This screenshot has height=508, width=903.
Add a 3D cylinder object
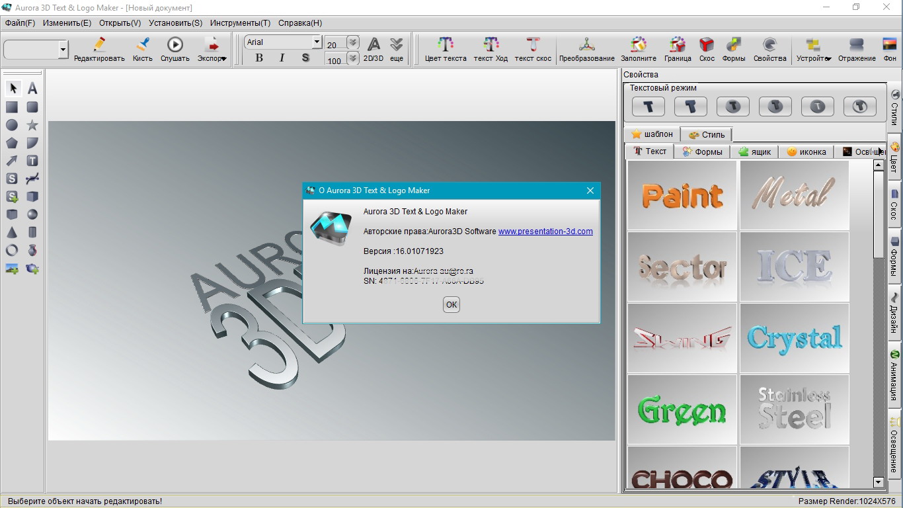32,232
